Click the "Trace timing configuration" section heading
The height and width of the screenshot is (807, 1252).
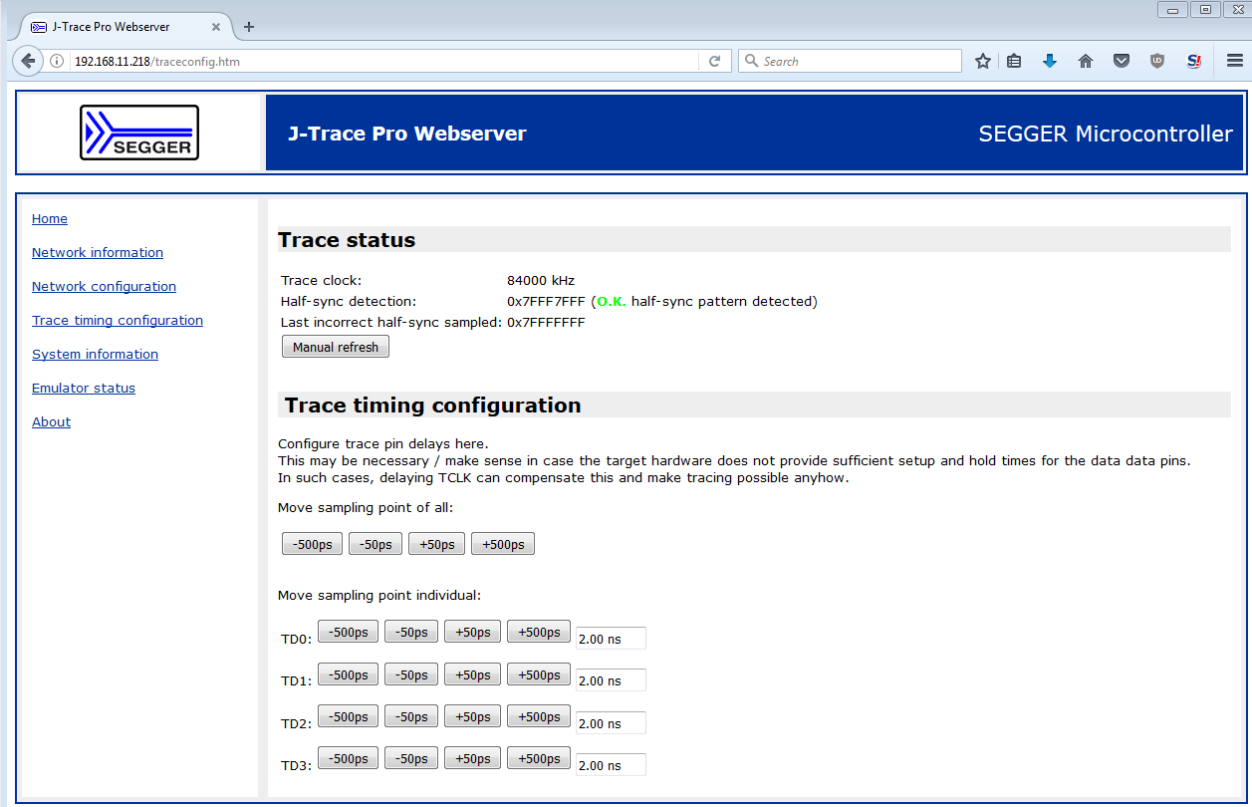pos(433,405)
